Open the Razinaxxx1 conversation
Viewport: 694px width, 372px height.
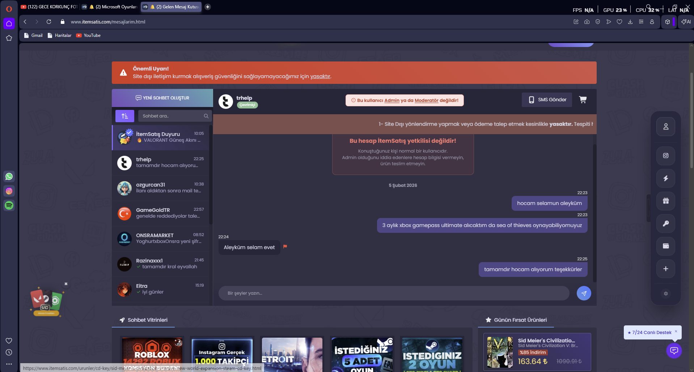coord(161,264)
